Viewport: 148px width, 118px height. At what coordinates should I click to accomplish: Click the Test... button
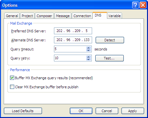click(x=110, y=58)
